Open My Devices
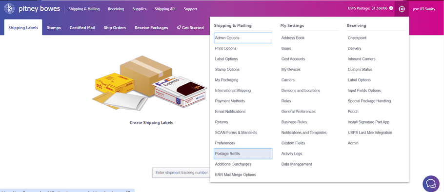Screen dimensions: 444x192 tap(291, 69)
